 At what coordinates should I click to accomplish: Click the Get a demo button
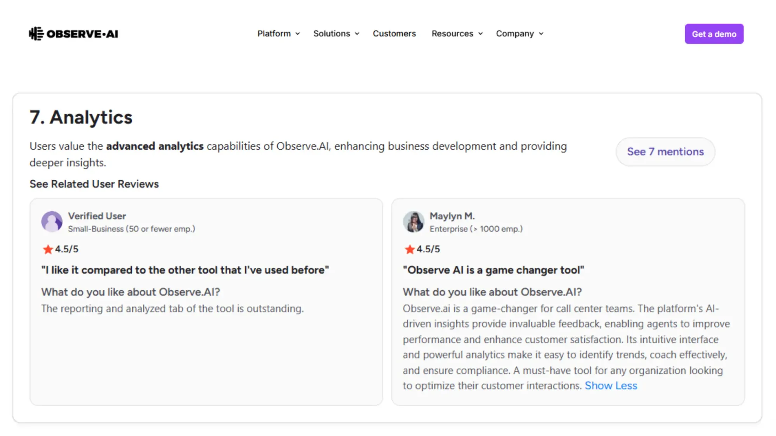point(714,34)
